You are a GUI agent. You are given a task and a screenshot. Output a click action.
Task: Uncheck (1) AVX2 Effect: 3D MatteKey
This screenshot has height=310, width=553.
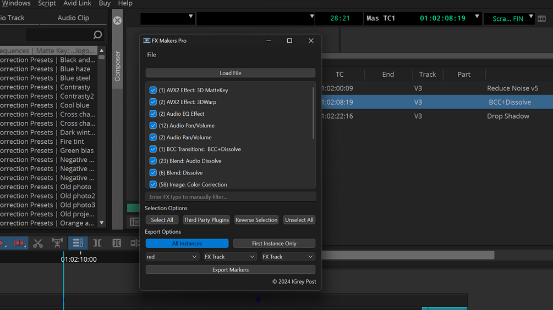153,91
